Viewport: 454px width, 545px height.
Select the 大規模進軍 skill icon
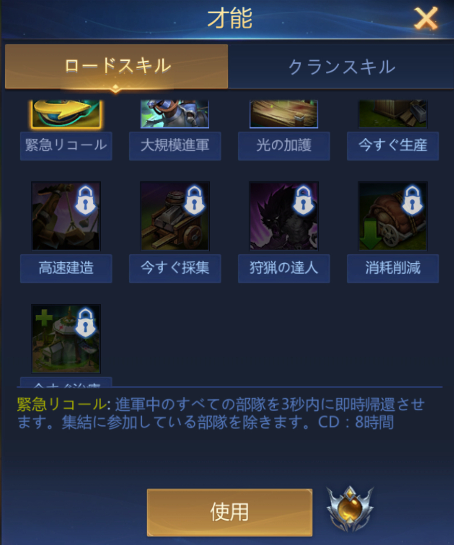click(175, 114)
